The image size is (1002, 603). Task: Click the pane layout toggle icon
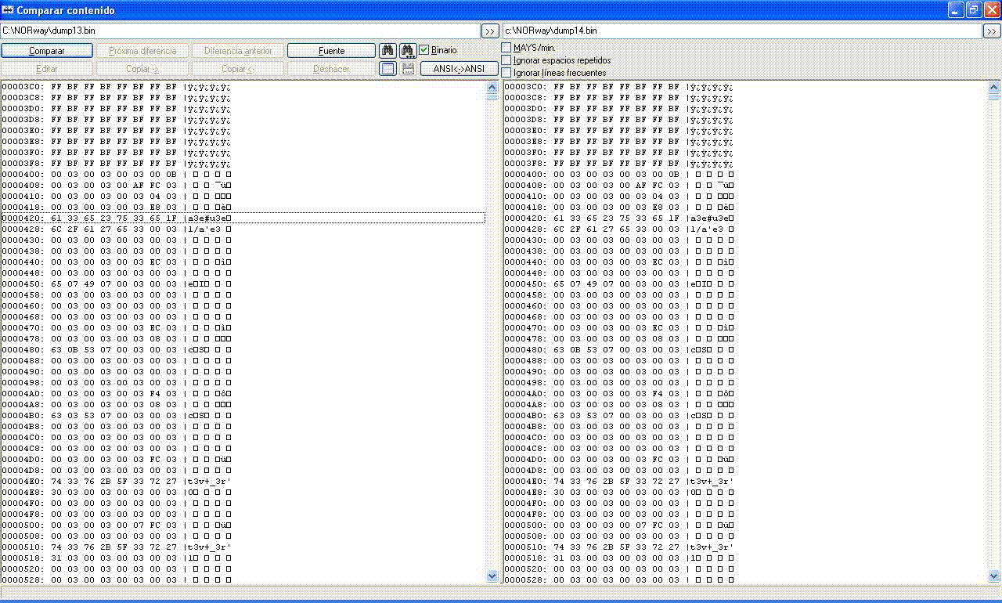(x=387, y=69)
